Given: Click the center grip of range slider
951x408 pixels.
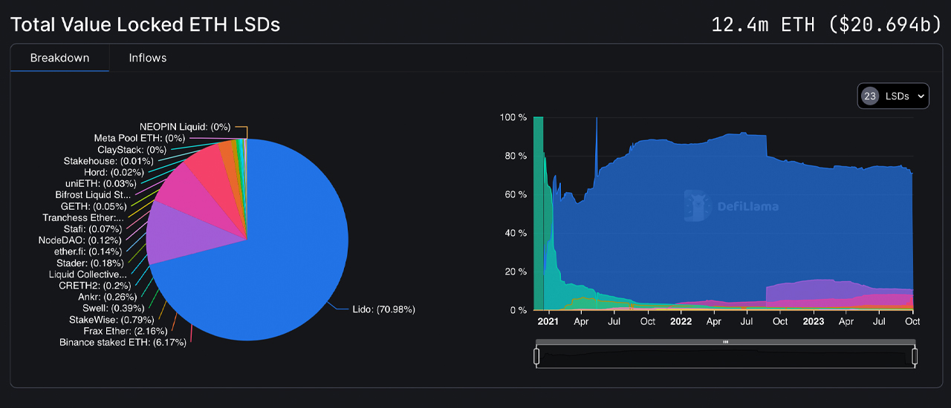Looking at the screenshot, I should [x=725, y=342].
